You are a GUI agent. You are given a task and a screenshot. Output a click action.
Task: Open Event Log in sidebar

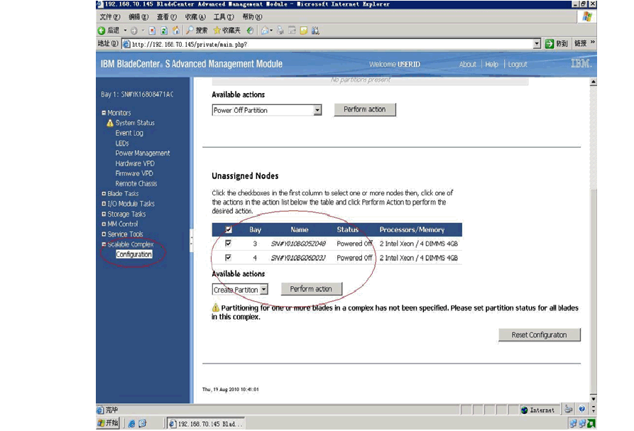pos(129,133)
